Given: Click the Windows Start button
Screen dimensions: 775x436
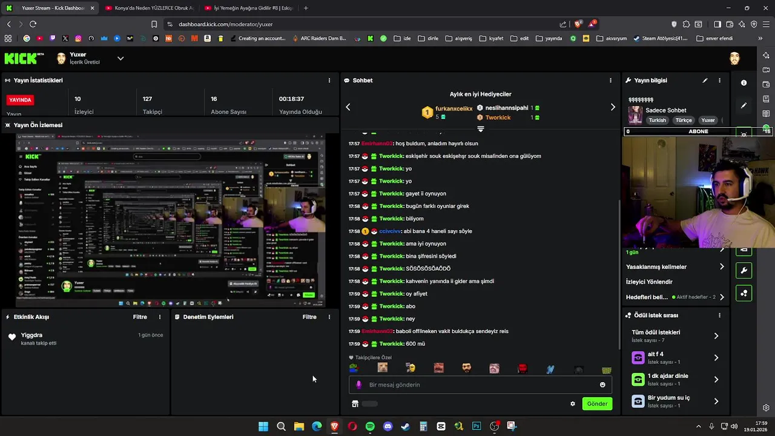Looking at the screenshot, I should tap(263, 426).
